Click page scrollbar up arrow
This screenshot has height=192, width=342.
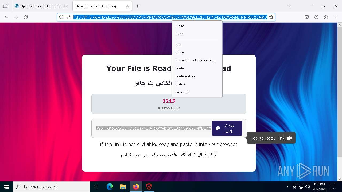tap(340, 25)
